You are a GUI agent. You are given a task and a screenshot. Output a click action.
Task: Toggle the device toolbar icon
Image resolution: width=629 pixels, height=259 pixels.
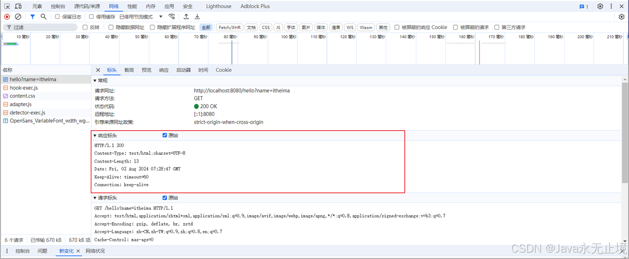(x=18, y=6)
